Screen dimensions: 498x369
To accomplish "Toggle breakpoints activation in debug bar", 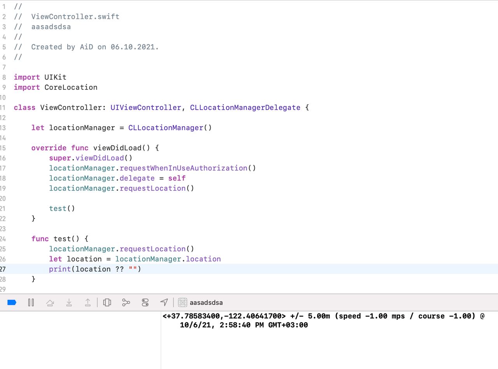I will tap(12, 302).
